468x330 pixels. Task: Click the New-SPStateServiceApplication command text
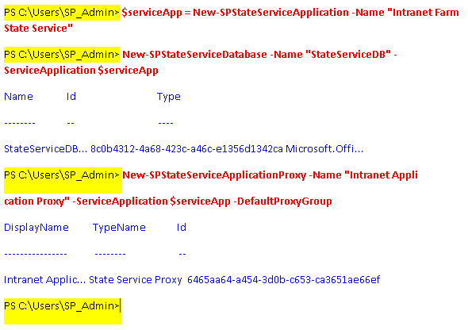coord(270,13)
